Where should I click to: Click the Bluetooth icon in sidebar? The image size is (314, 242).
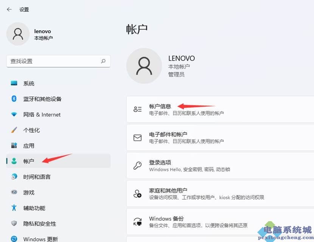point(14,98)
